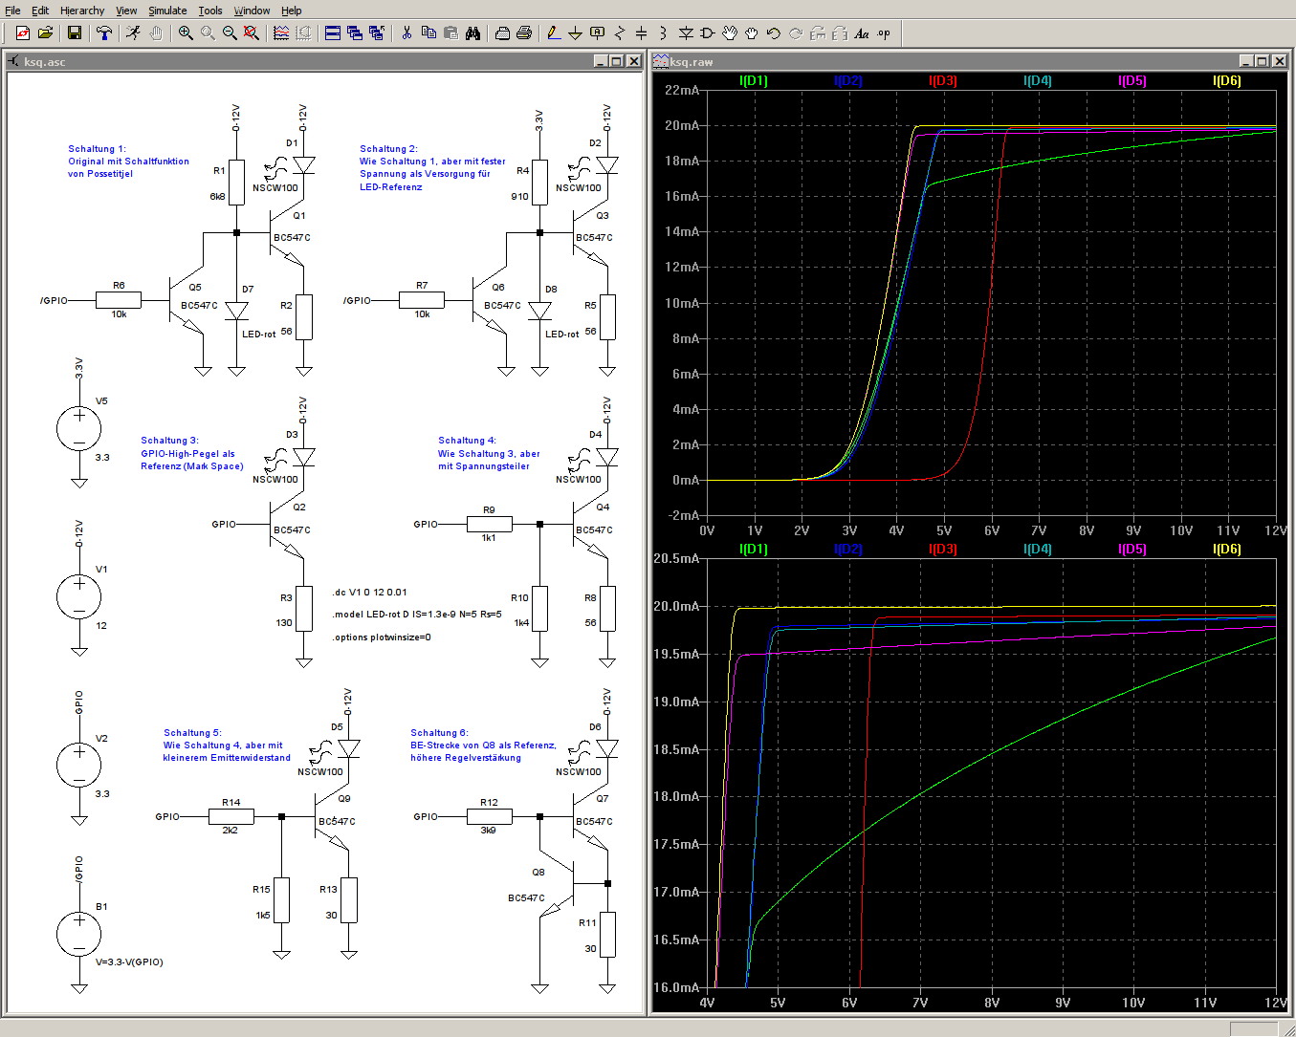Viewport: 1296px width, 1037px height.
Task: Open Find with the binoculars icon
Action: pyautogui.click(x=472, y=33)
